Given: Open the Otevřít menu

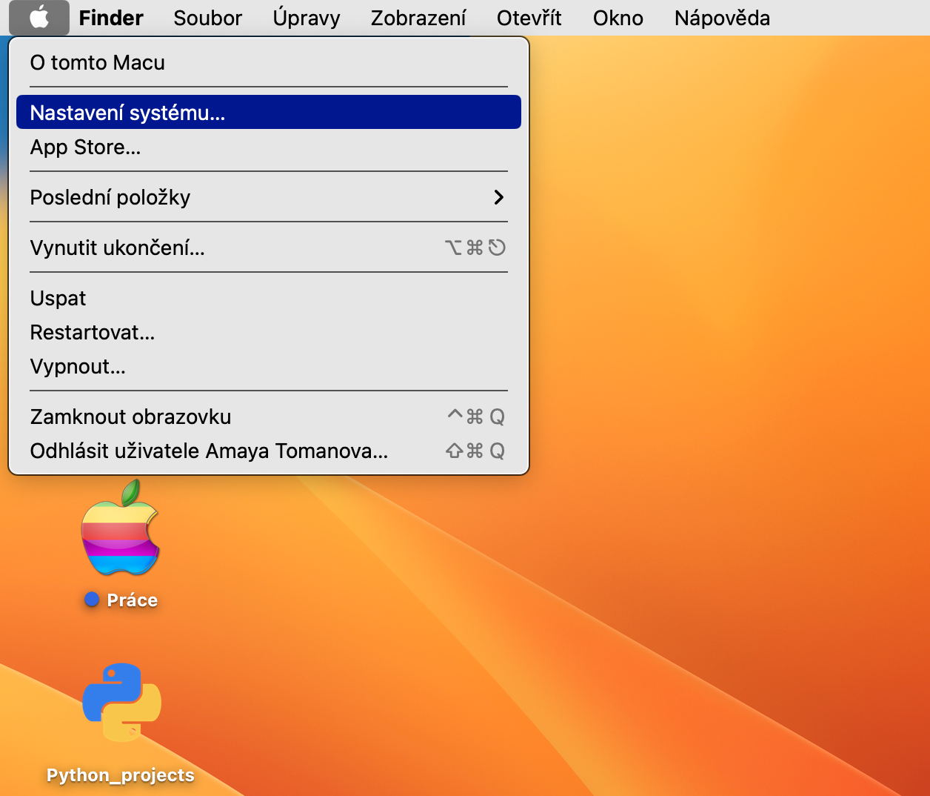Looking at the screenshot, I should (x=529, y=17).
